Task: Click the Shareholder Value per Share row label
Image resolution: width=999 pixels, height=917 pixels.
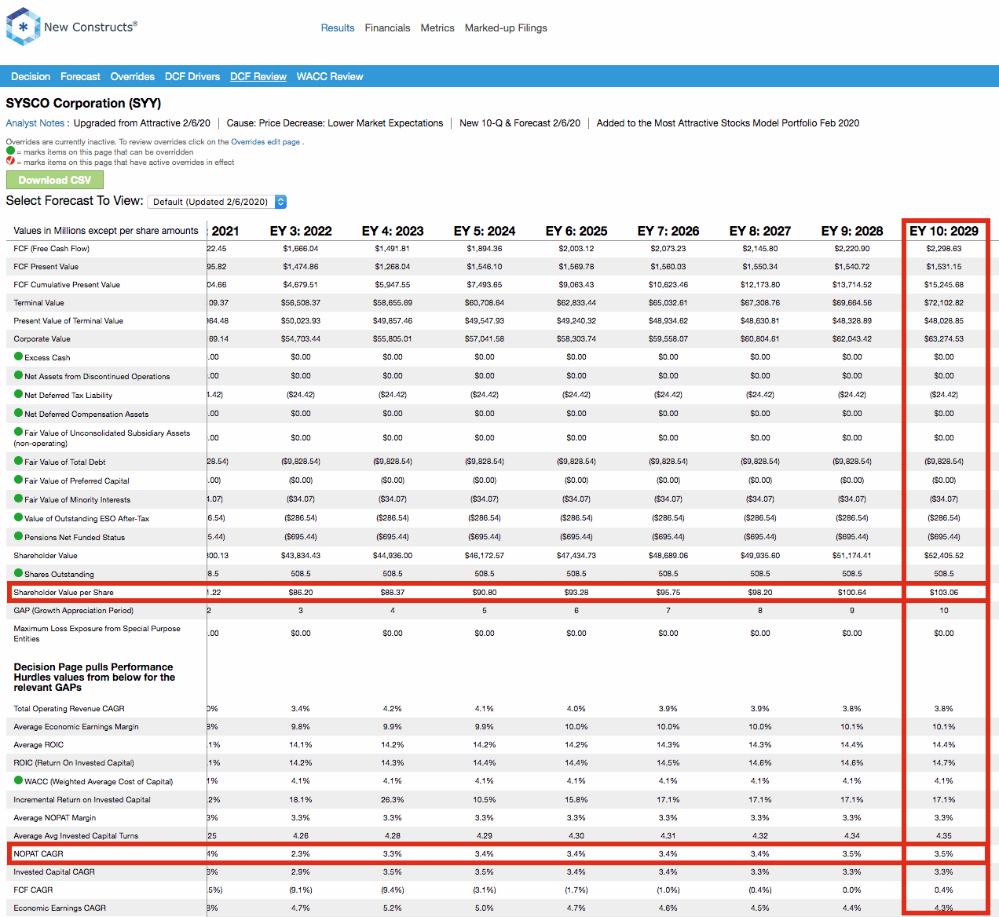Action: pyautogui.click(x=64, y=593)
